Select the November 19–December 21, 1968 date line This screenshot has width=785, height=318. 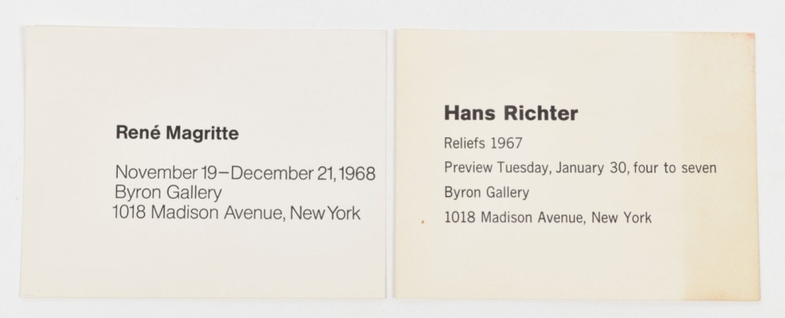tap(245, 173)
